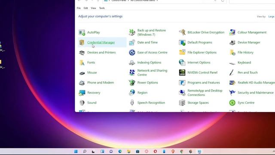275x155 pixels.
Task: Open Microsoft Edge from taskbar
Action: click(120, 152)
